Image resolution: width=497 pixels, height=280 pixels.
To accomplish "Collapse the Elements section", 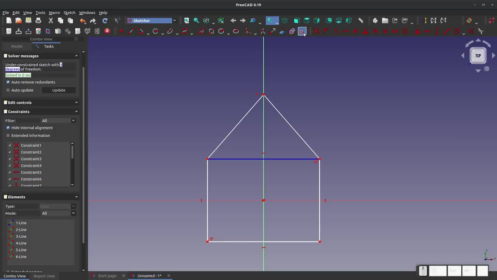I will pos(76,197).
